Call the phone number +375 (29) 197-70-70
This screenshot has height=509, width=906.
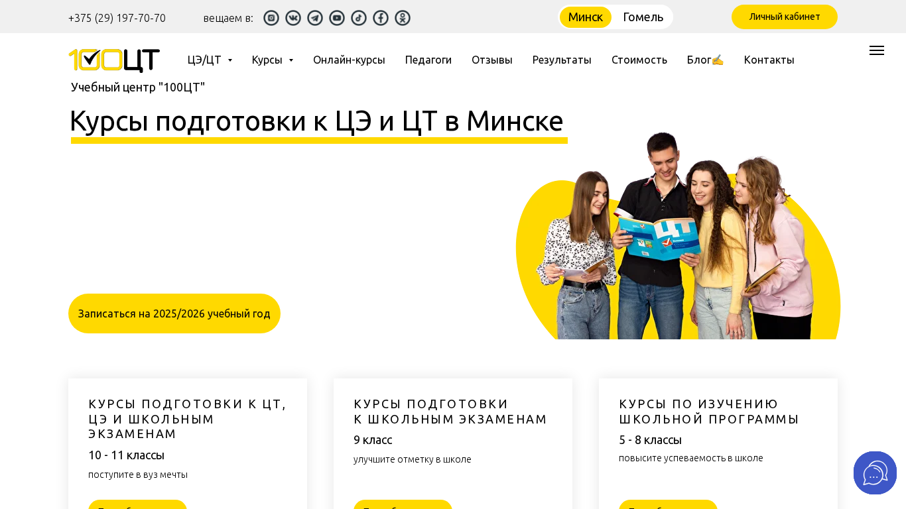[117, 18]
